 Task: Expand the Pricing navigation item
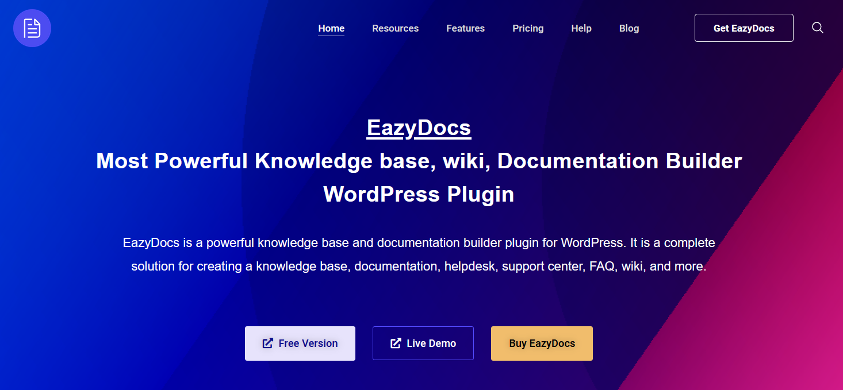(x=527, y=28)
